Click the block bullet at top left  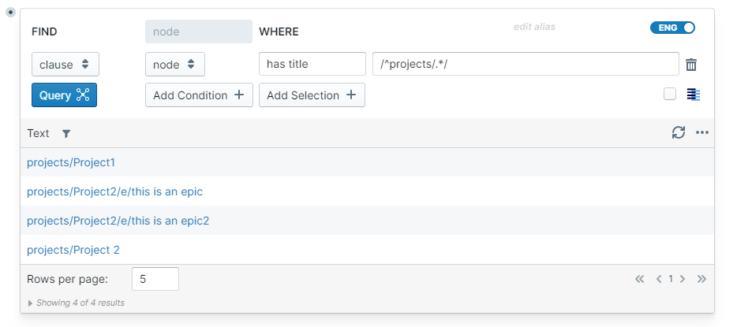coord(11,13)
